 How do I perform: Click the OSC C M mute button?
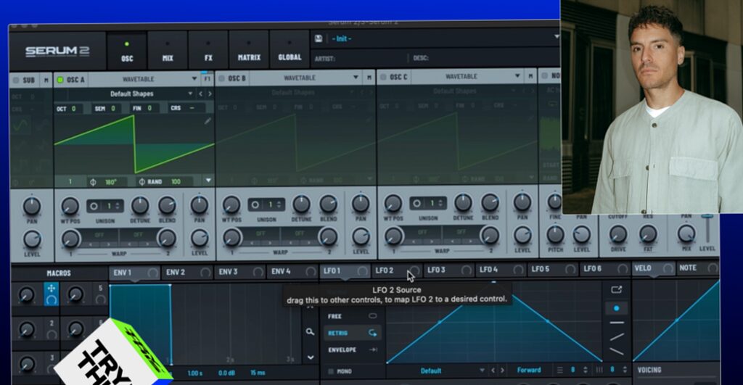[530, 76]
